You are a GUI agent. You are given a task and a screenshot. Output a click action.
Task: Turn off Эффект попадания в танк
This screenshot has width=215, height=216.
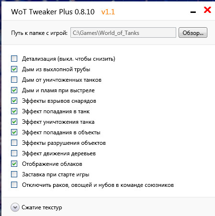pyautogui.click(x=14, y=111)
